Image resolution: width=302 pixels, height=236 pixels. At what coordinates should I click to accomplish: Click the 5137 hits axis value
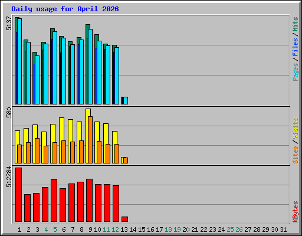9,24
